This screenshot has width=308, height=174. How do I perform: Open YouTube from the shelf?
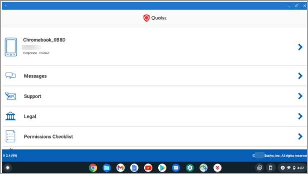(148, 168)
